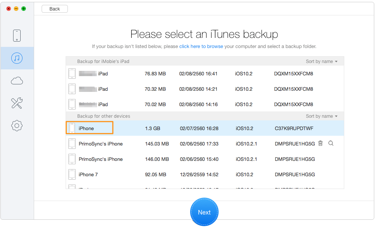Screen dimensions: 375x228
Task: Open Sort by name for other devices
Action: coord(322,116)
